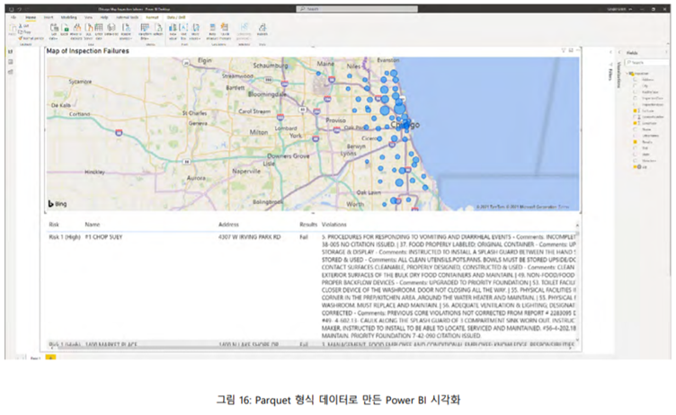This screenshot has height=415, width=676.
Task: Click the Refresh icon in Queries group
Action: (x=158, y=29)
